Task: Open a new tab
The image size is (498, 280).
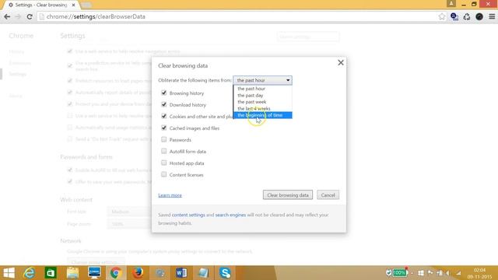Action: (x=86, y=5)
